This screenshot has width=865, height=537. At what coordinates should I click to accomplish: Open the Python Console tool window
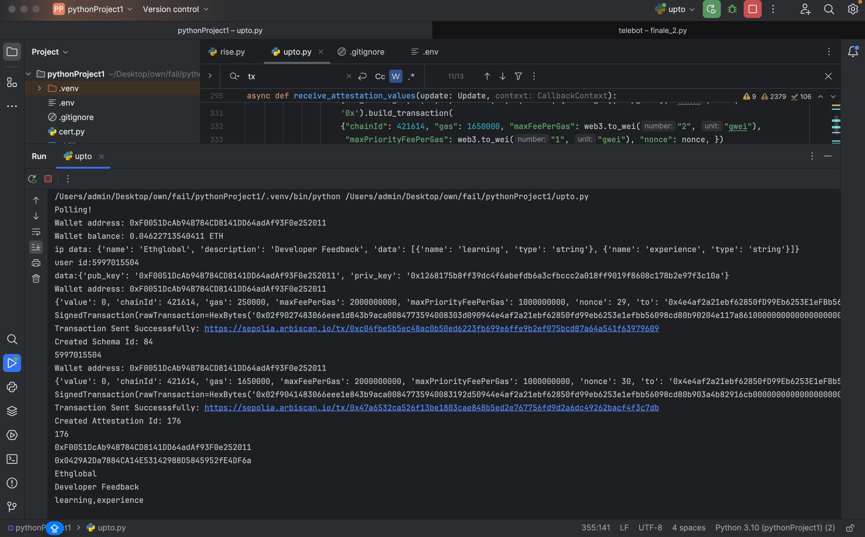[12, 387]
